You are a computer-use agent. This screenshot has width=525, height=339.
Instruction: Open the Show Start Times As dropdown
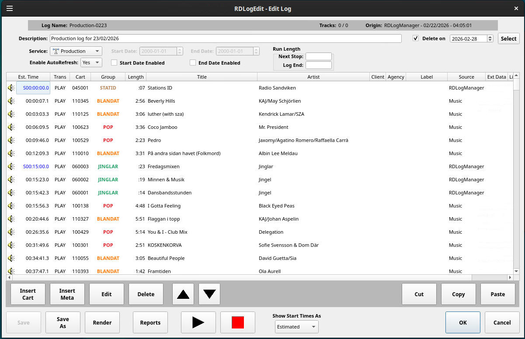pos(297,327)
